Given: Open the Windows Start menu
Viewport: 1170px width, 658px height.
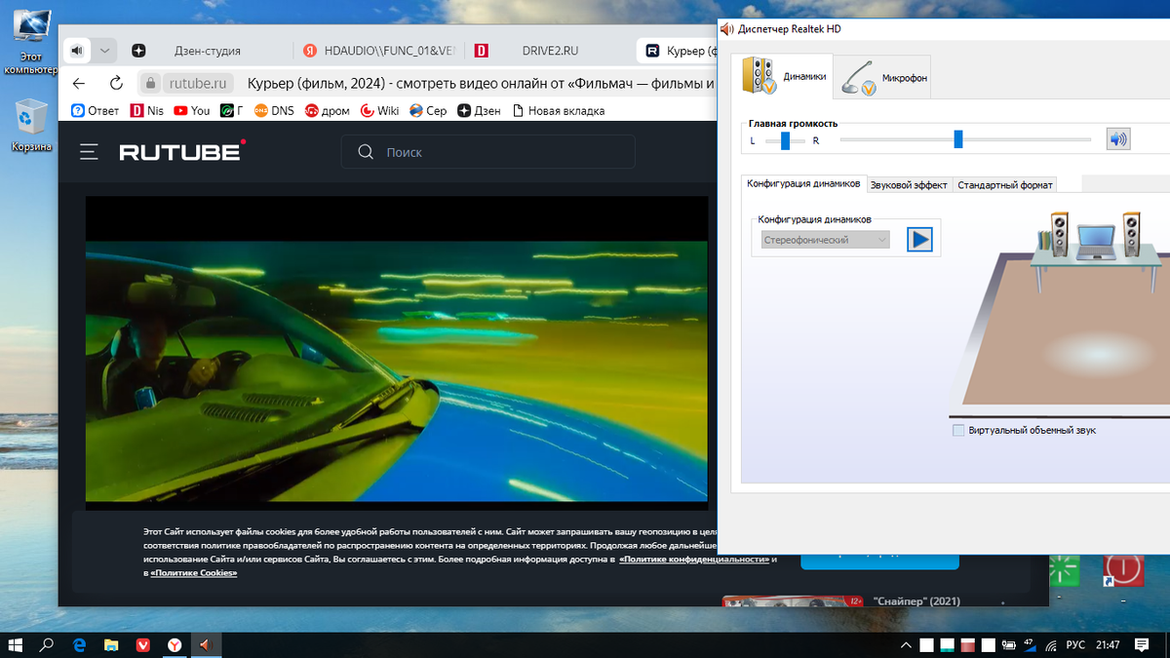Looking at the screenshot, I should tap(16, 644).
